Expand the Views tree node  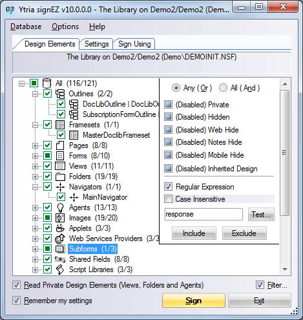point(35,166)
